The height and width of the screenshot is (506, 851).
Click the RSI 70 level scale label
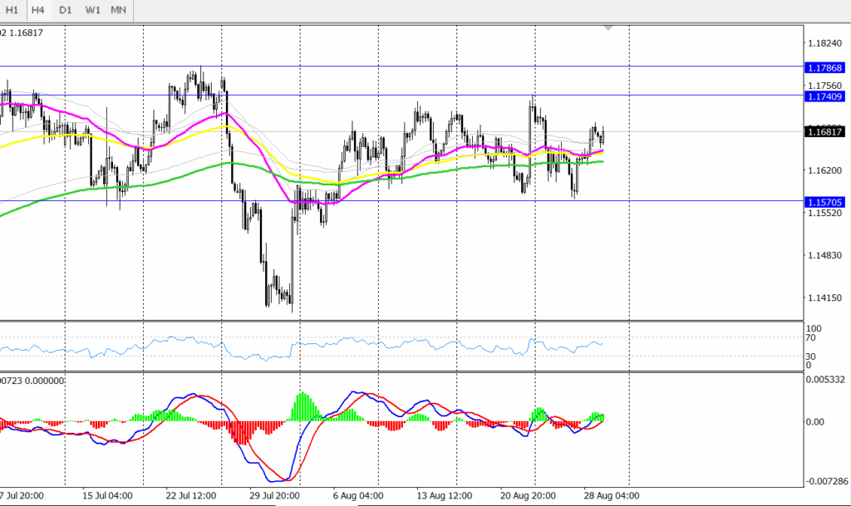coord(811,337)
